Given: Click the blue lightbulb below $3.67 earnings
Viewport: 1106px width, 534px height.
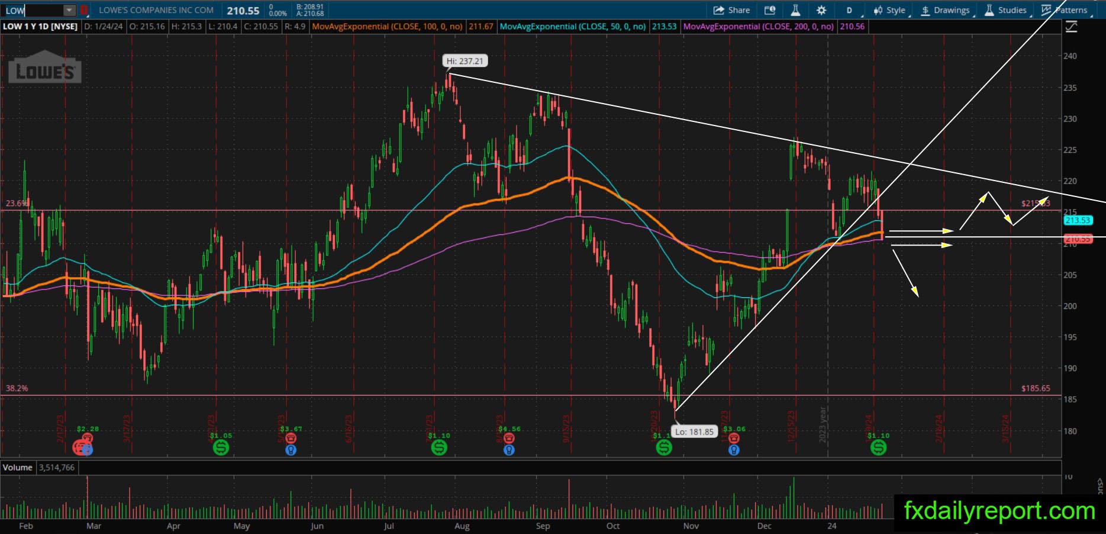Looking at the screenshot, I should click(x=291, y=450).
